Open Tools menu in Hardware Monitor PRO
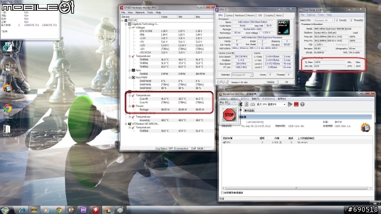Screen dimensions: 381x214 (150, 12)
